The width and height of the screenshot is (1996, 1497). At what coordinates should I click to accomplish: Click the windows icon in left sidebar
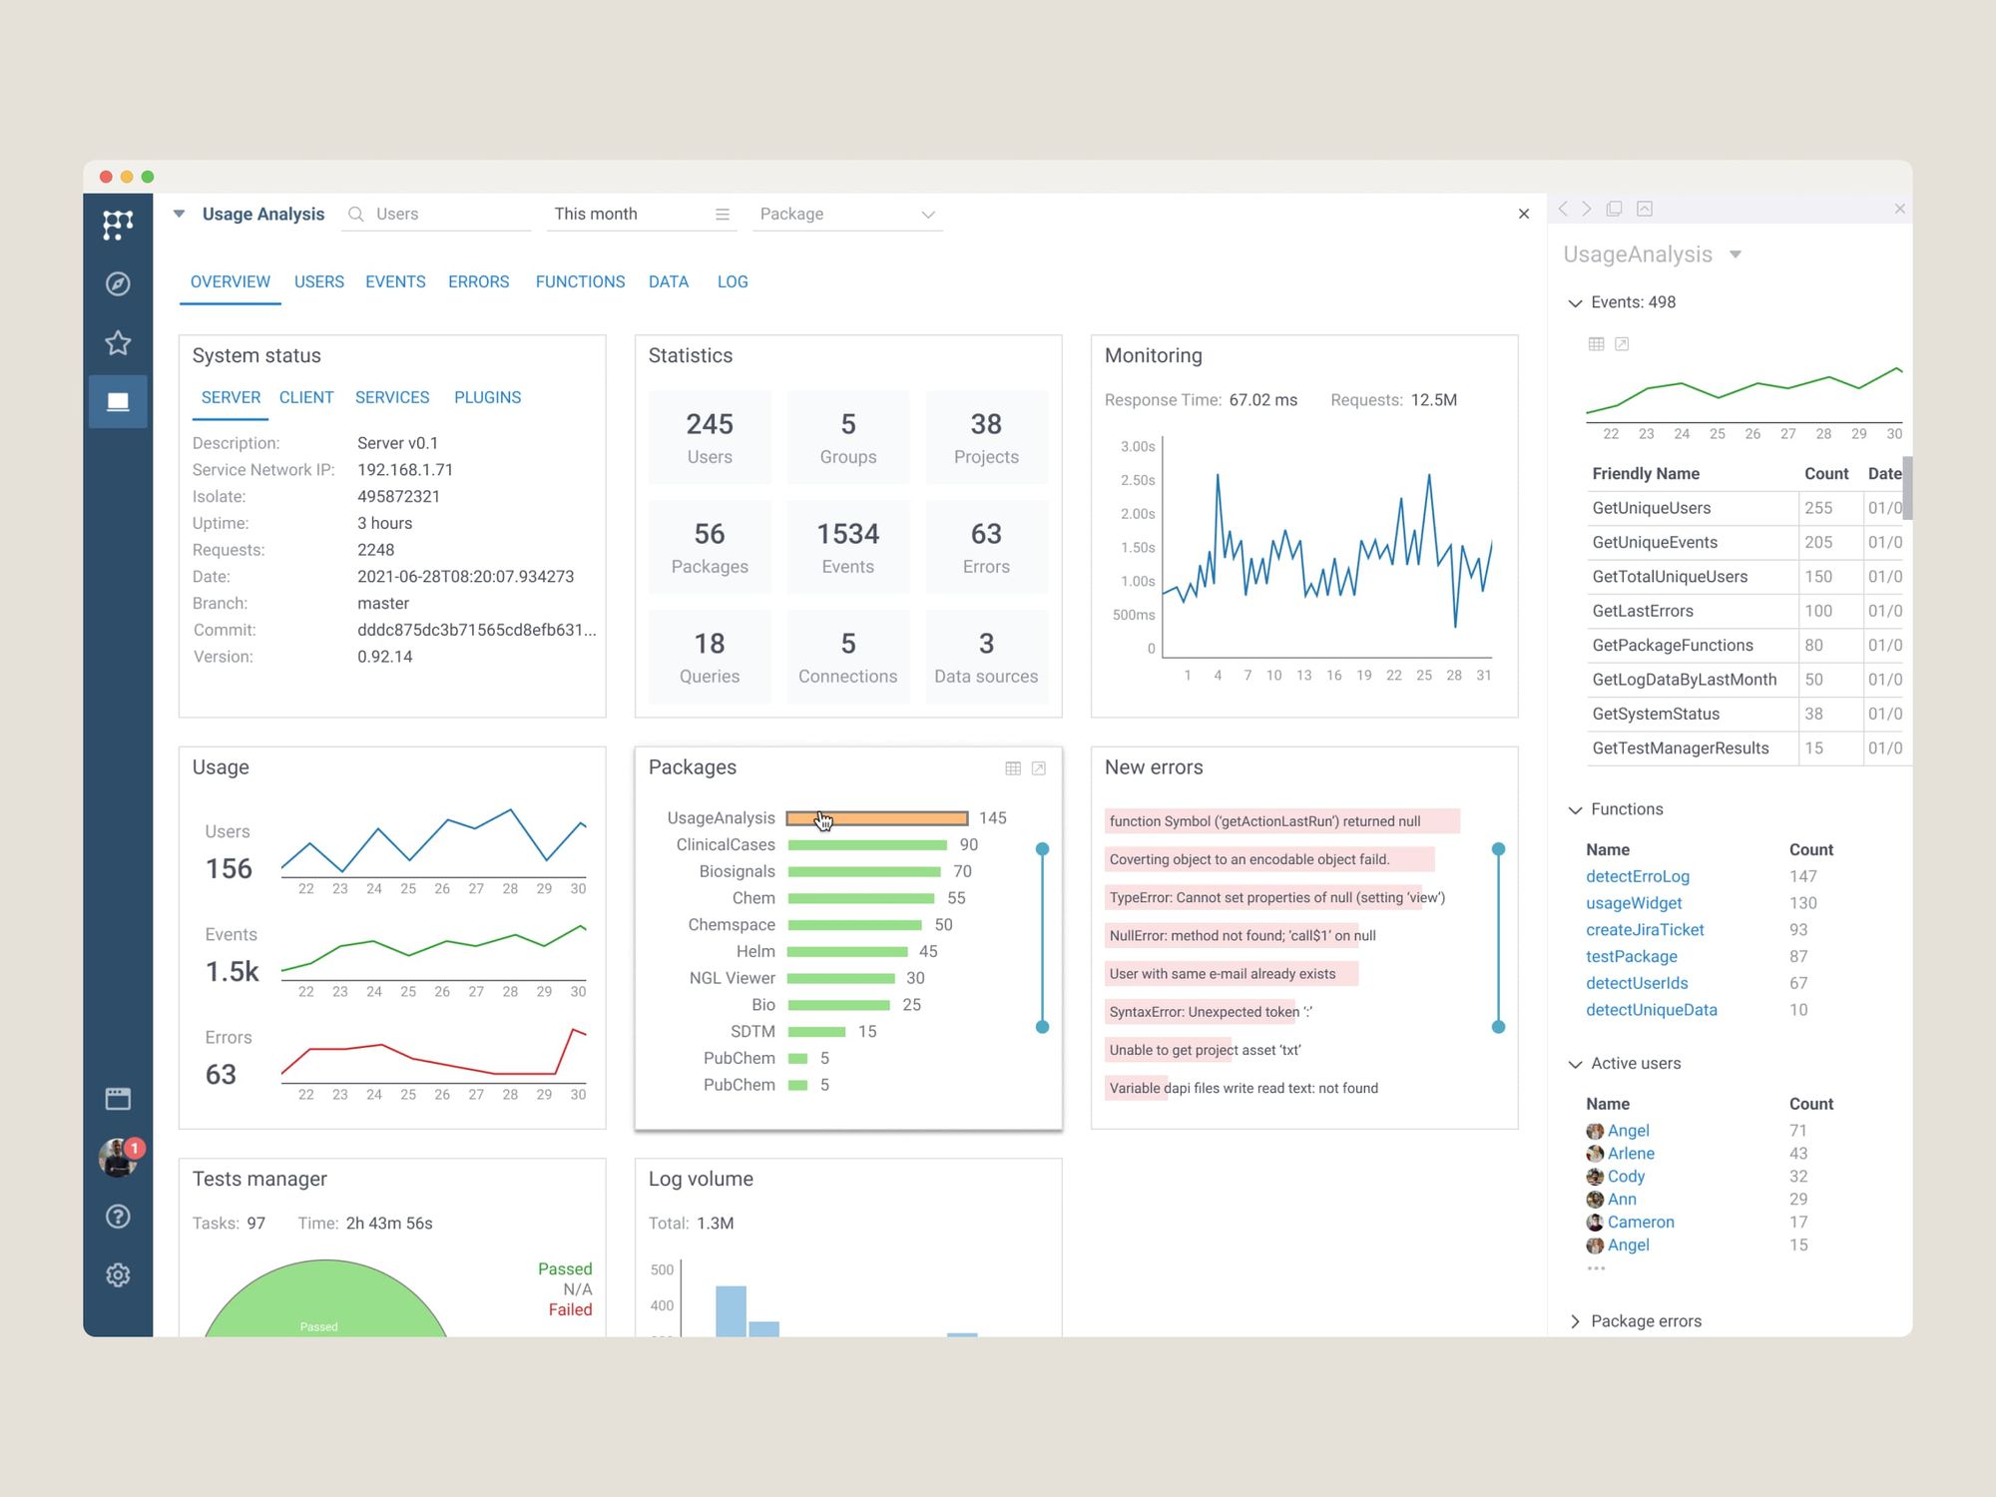coord(118,1099)
